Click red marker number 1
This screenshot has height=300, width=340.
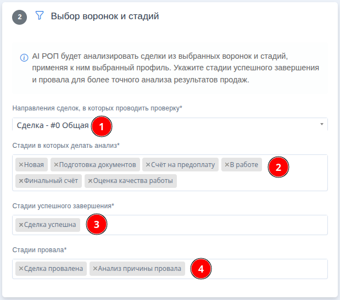coord(101,126)
